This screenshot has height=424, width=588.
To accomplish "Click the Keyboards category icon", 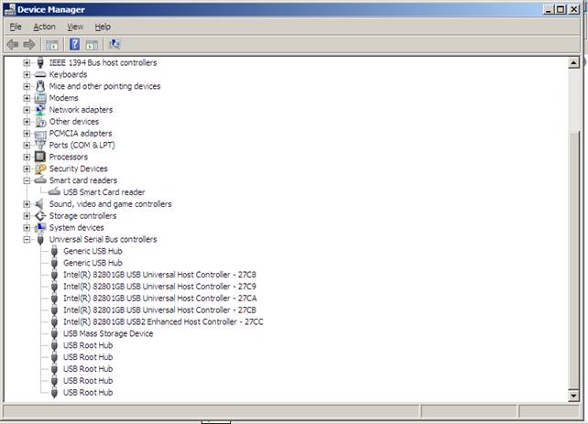I will [x=40, y=74].
